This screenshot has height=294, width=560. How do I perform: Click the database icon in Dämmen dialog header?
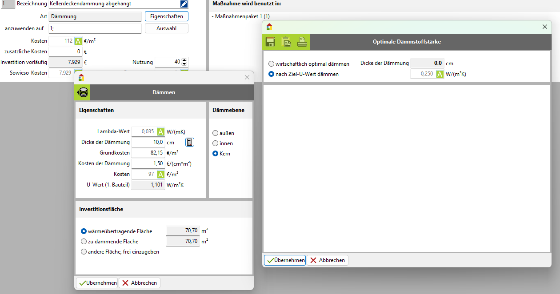pyautogui.click(x=83, y=93)
